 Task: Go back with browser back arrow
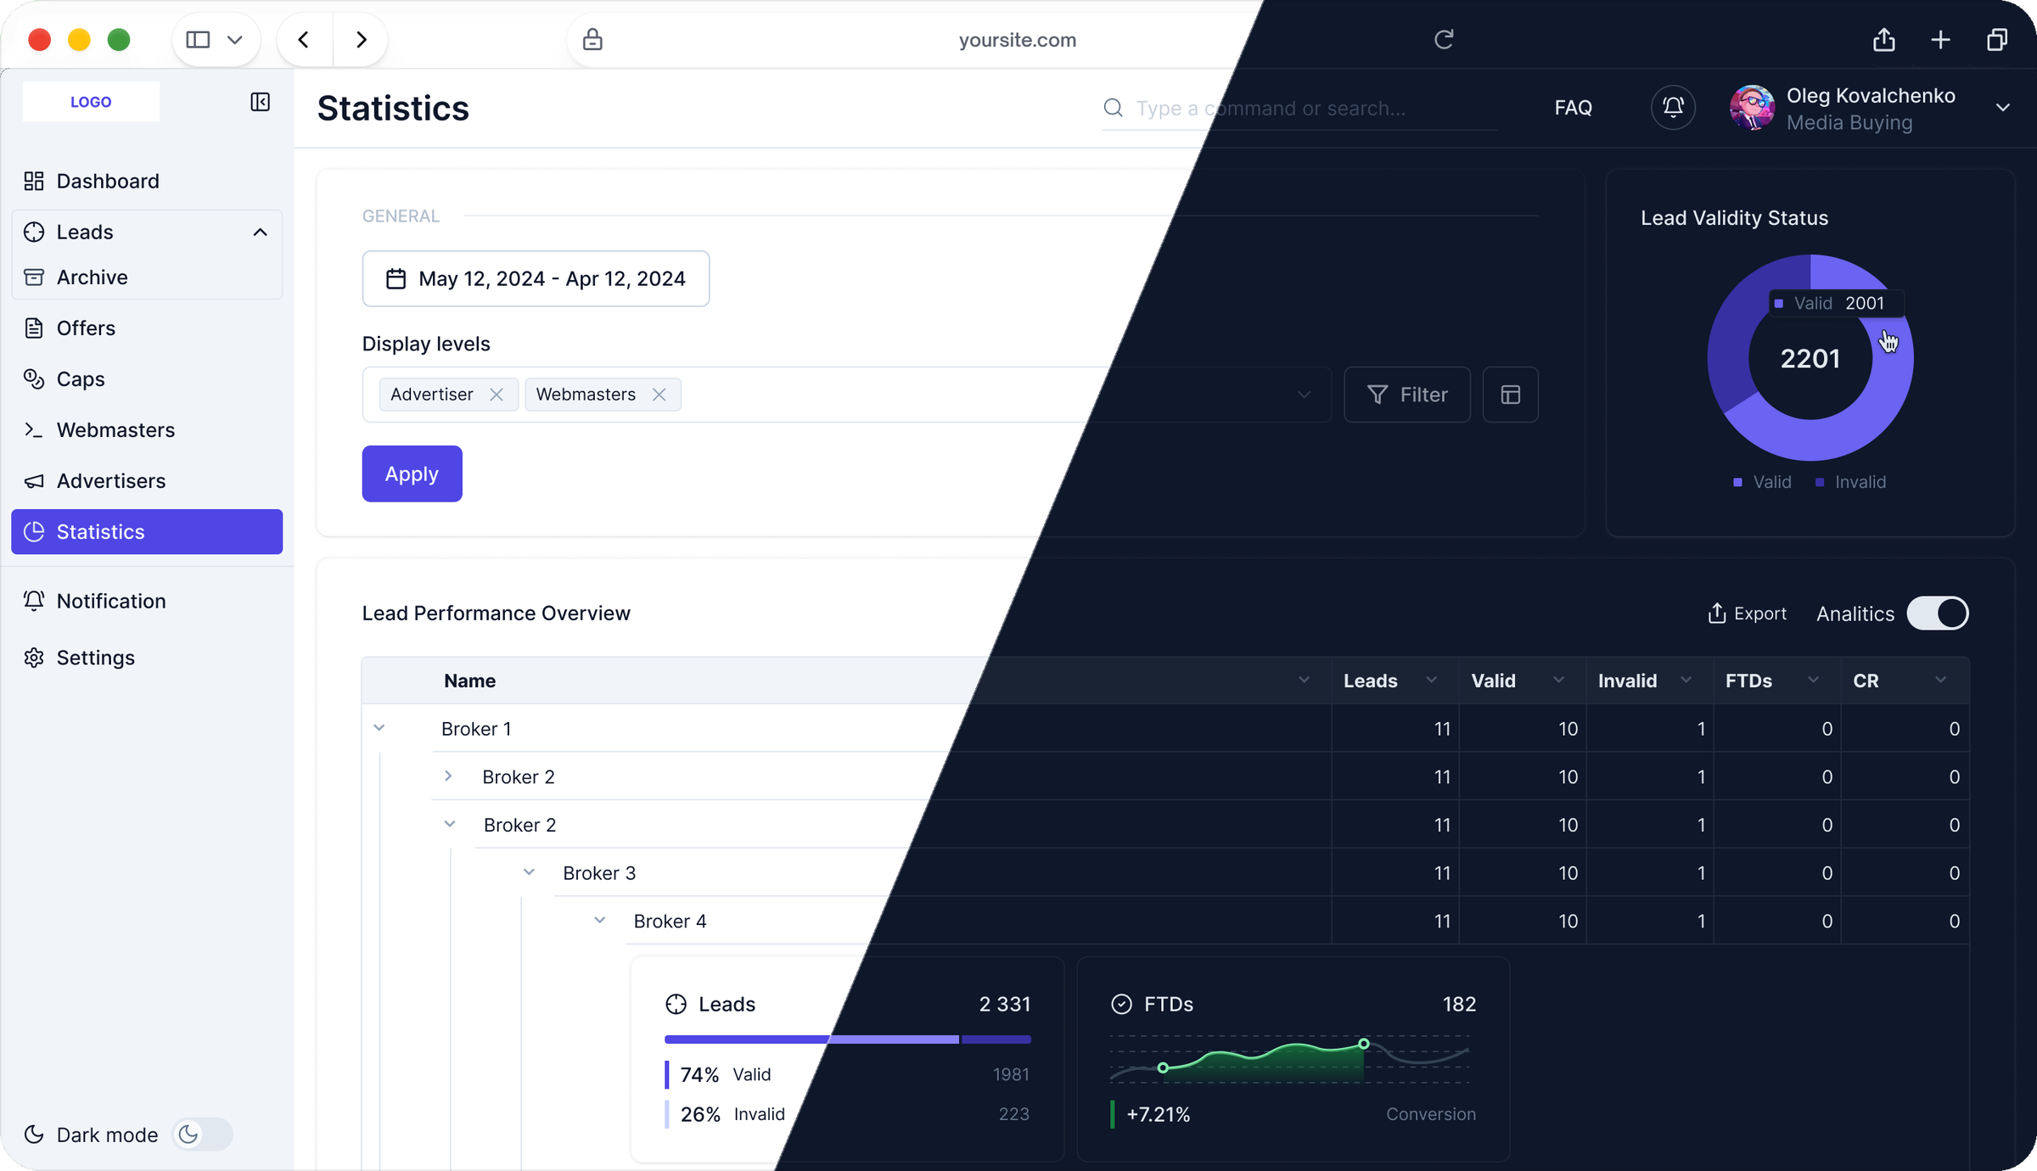(x=303, y=40)
